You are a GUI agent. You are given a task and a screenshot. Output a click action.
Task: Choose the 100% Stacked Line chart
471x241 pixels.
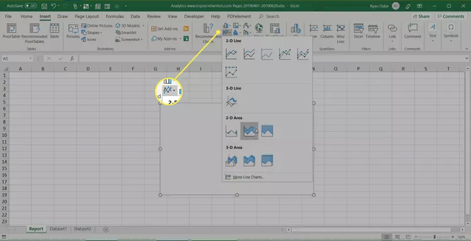point(267,54)
